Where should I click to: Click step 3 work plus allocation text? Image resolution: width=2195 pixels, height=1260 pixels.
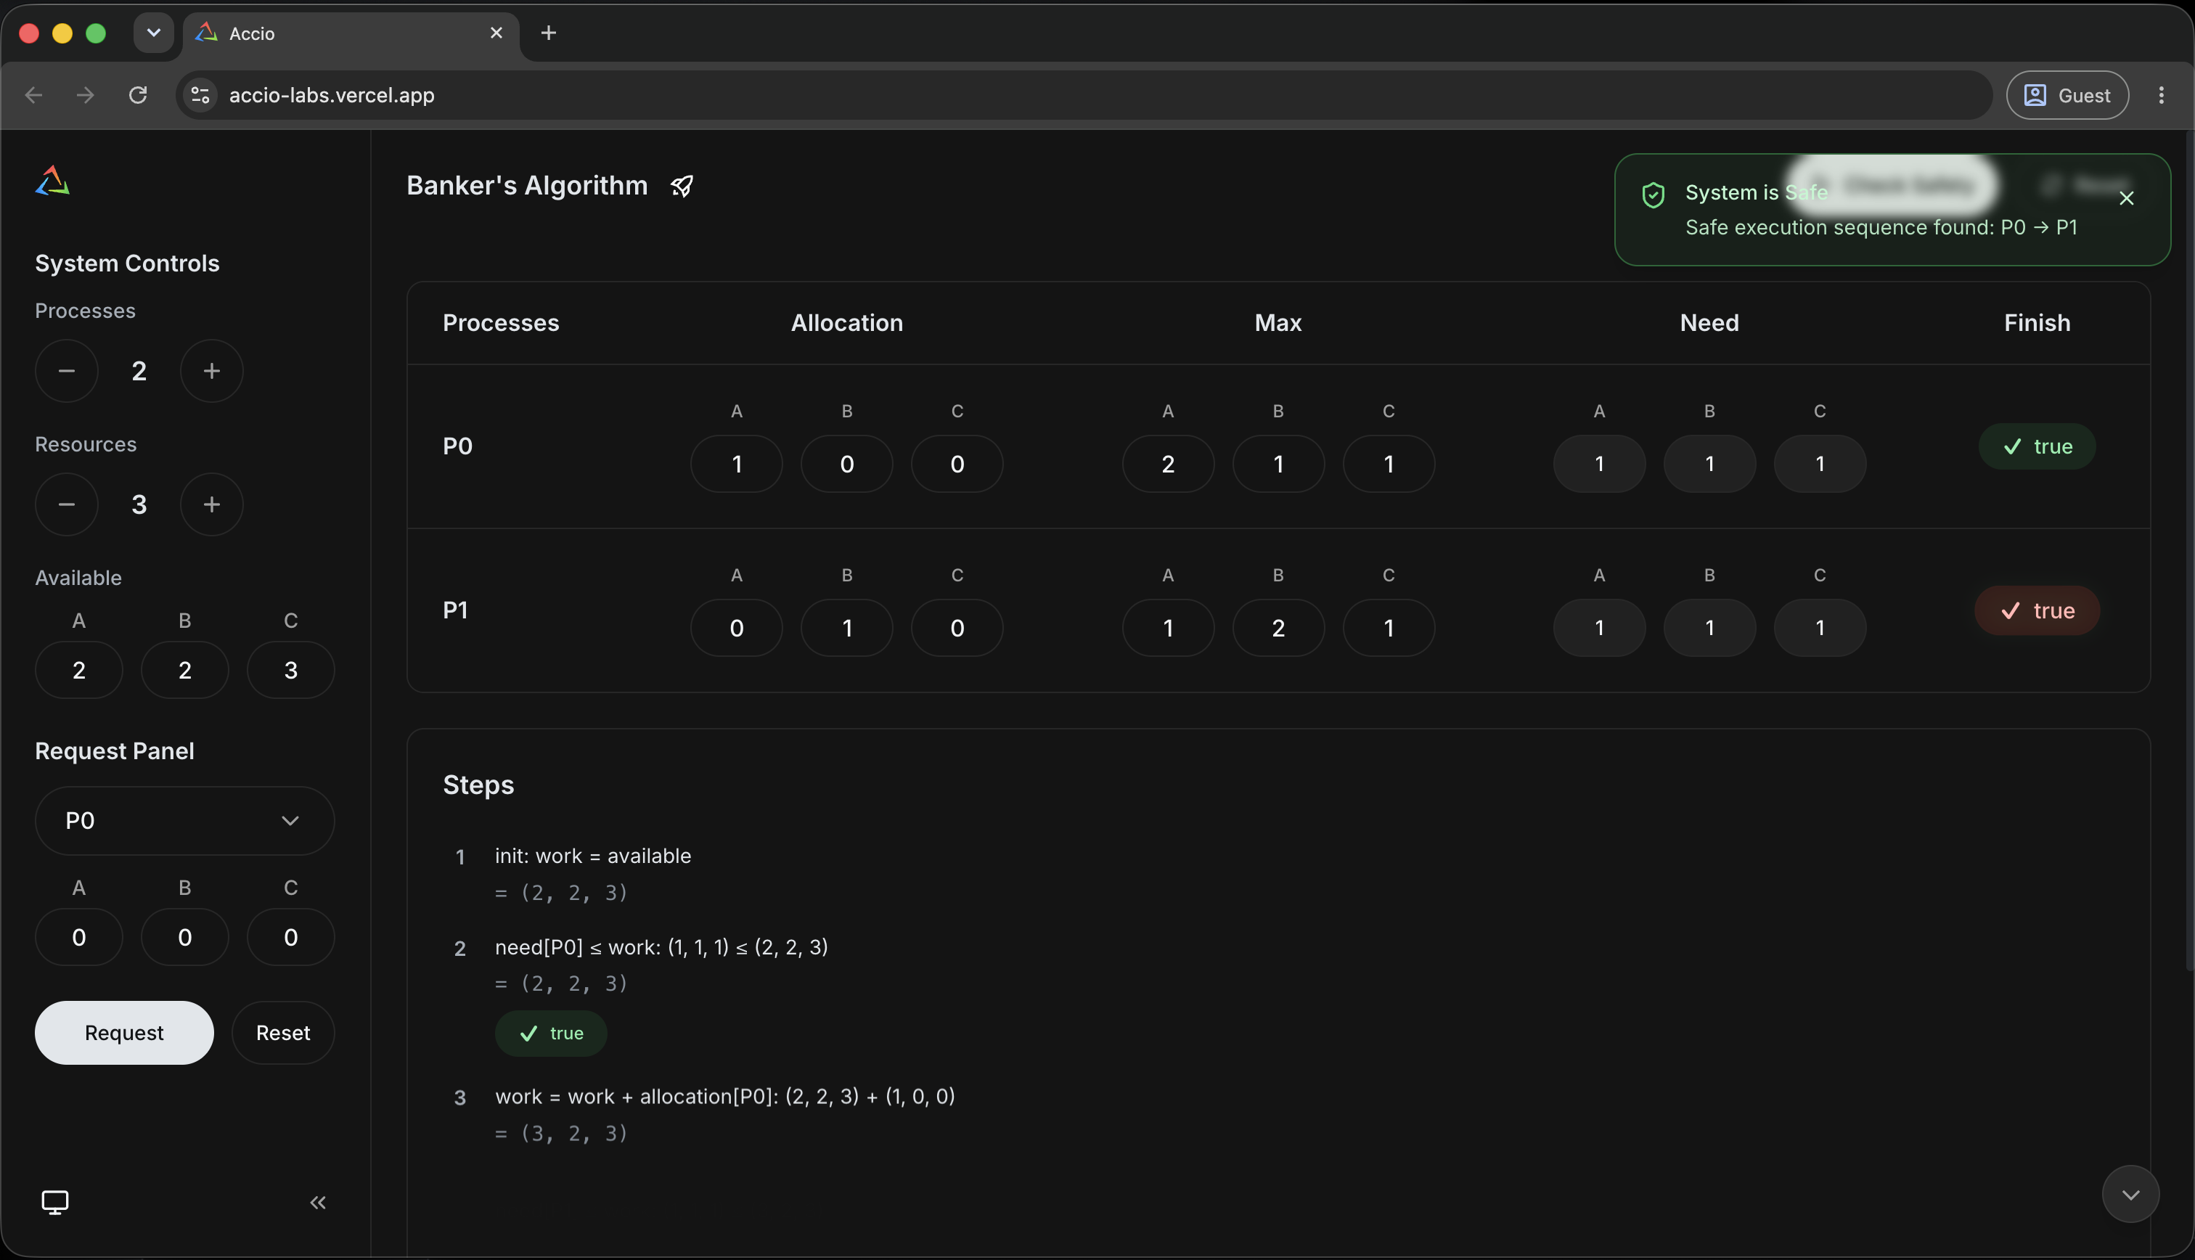point(725,1097)
